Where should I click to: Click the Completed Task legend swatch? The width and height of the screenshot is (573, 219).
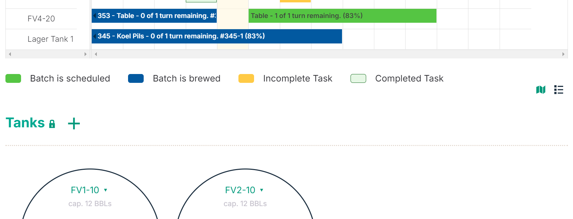point(358,78)
